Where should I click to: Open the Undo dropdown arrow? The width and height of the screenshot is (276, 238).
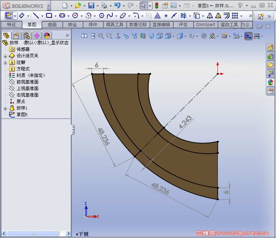tap(124, 6)
